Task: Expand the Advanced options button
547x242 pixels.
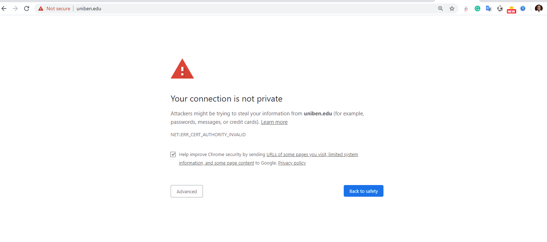Action: [x=187, y=191]
